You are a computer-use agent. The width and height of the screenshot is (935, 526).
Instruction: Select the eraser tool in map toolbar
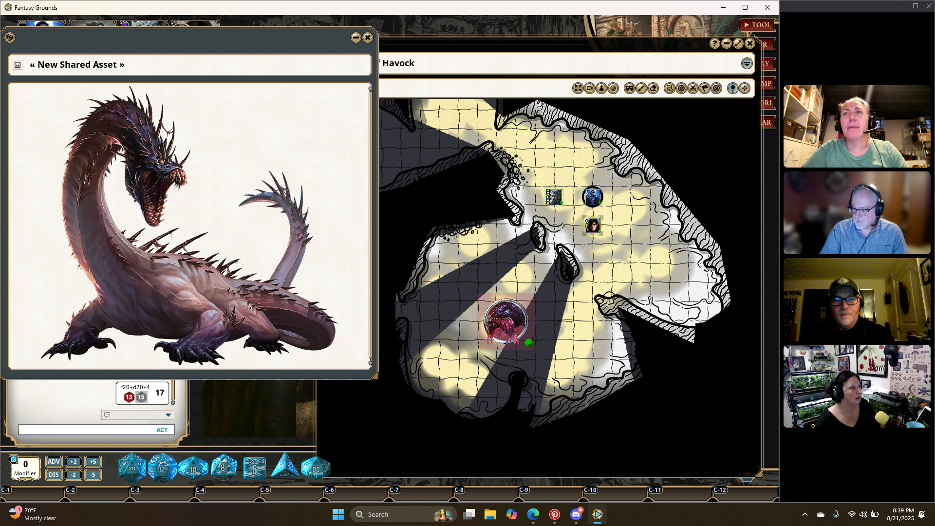(x=654, y=88)
